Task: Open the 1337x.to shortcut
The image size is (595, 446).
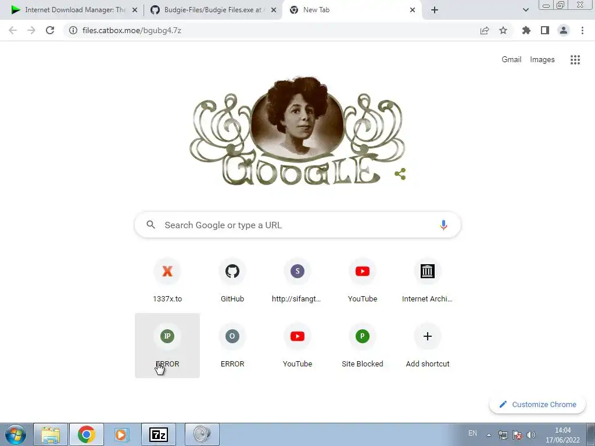Action: pos(167,280)
